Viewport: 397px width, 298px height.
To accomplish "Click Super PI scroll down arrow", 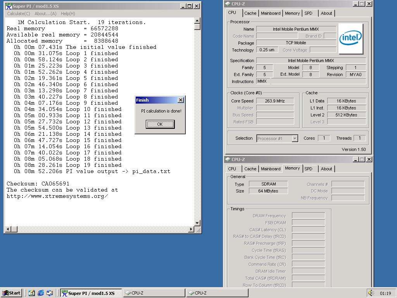I will [x=197, y=223].
